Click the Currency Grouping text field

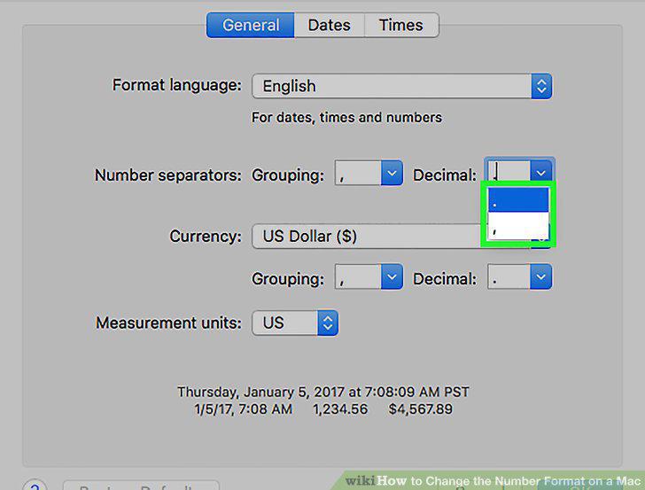pos(358,276)
